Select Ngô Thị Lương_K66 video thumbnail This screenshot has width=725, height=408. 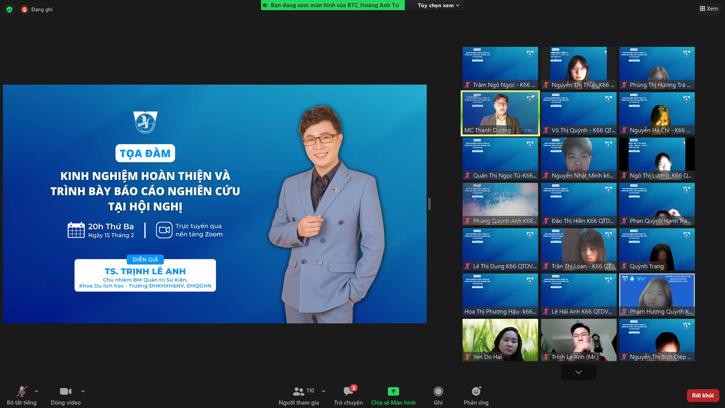[657, 159]
